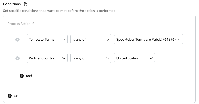The image size is (199, 104).
Task: Open the operator dropdown in the Partner Country row
Action: (91, 58)
